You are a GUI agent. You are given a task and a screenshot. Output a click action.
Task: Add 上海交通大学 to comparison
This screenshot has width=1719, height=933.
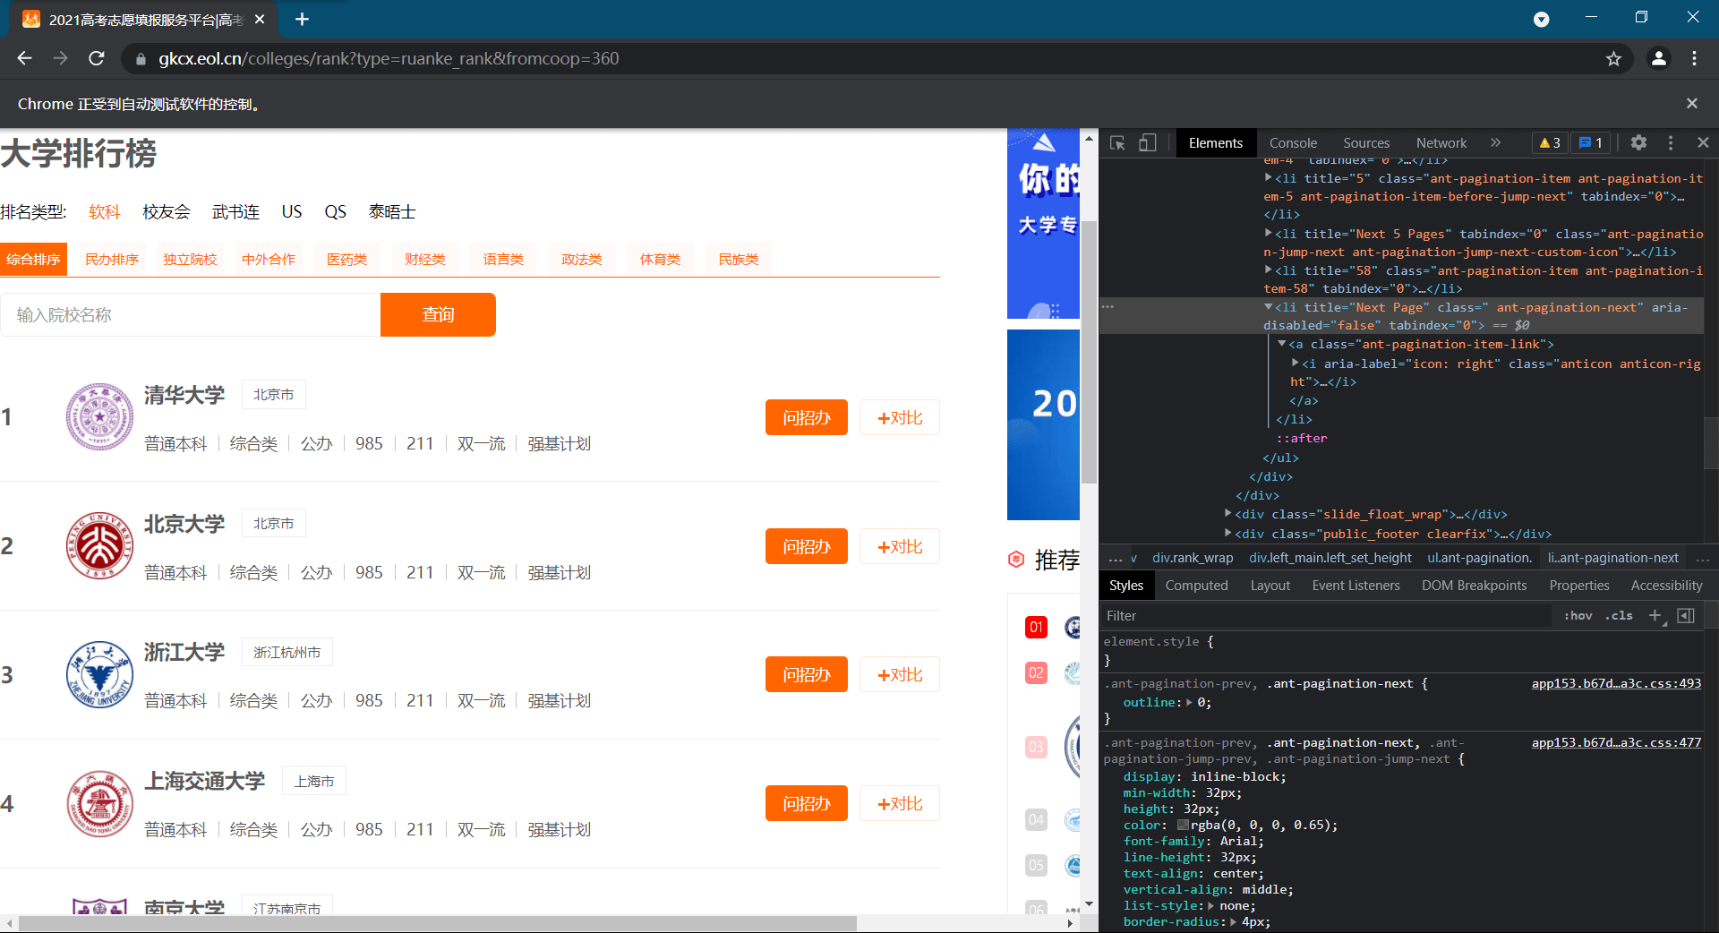coord(900,803)
